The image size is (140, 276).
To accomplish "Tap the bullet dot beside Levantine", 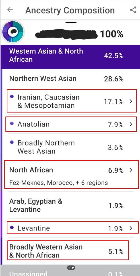I will tap(12, 227).
